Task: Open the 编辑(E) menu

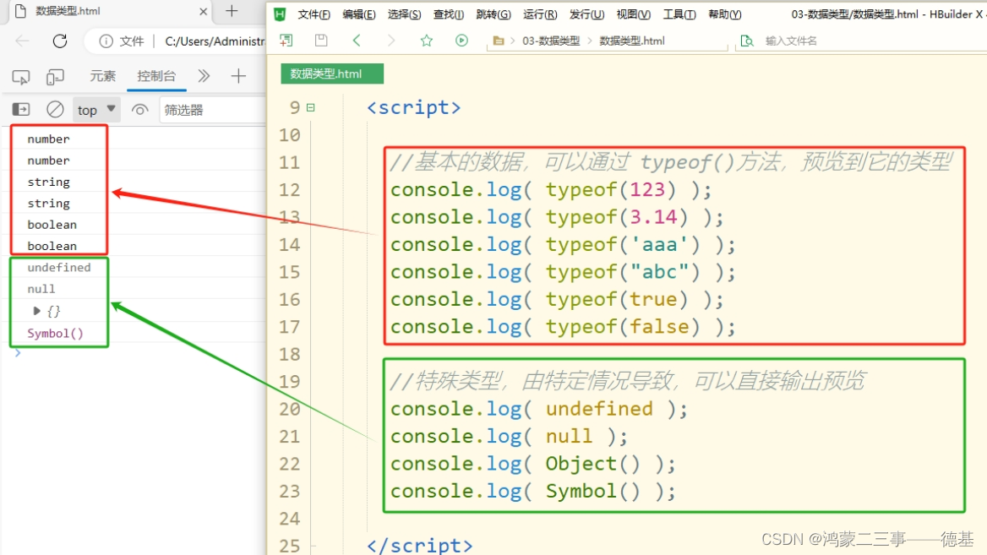Action: point(359,14)
